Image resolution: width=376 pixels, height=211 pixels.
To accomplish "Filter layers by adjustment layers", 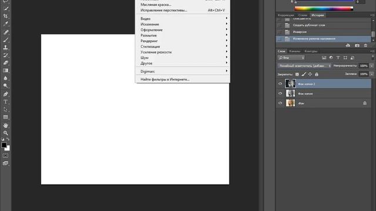I will (331, 57).
